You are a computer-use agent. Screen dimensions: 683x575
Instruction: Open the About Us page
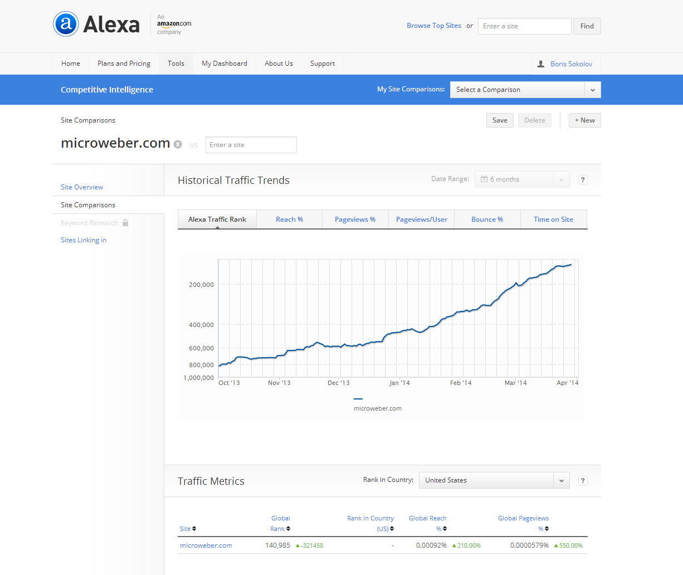click(279, 64)
